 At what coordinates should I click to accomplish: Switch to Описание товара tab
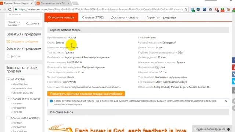[x=61, y=17]
